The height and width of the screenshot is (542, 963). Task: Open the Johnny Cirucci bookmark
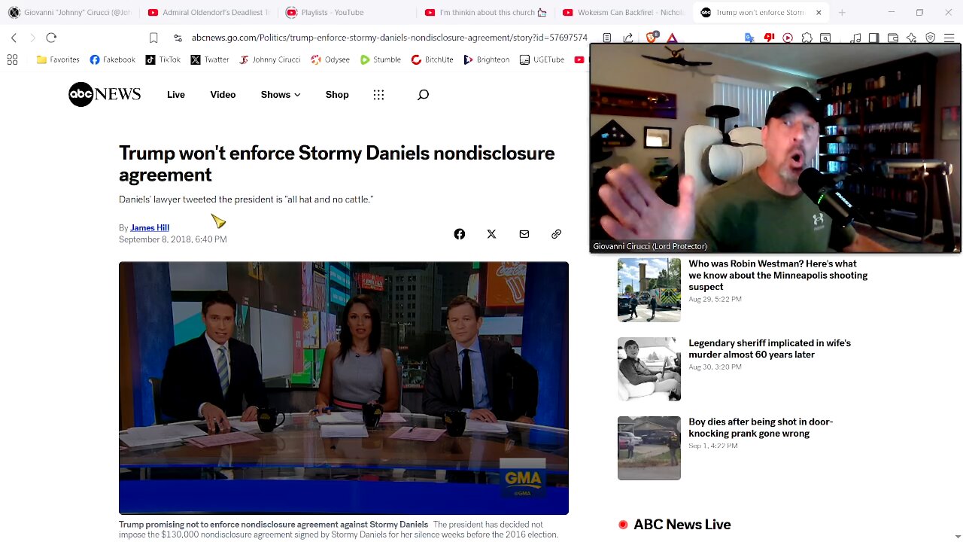pyautogui.click(x=269, y=59)
